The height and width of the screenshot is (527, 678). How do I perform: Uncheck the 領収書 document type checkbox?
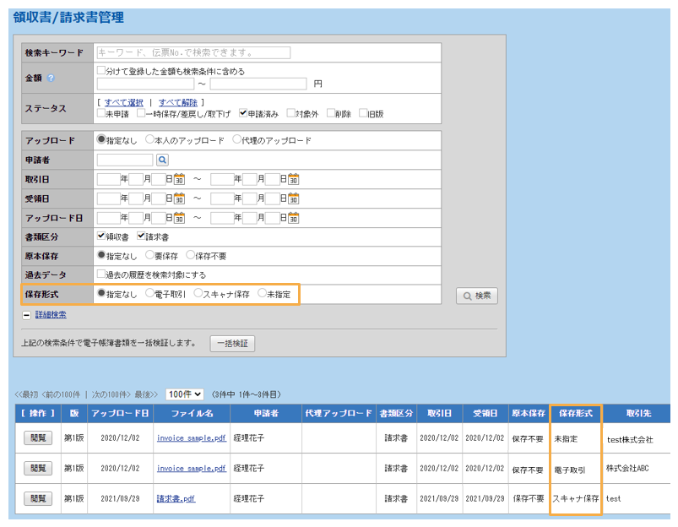(x=101, y=236)
